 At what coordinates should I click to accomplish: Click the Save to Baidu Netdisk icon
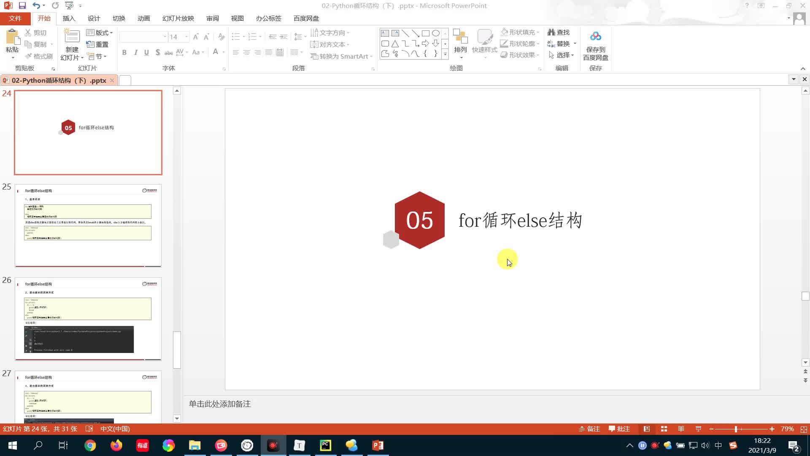[x=595, y=37]
